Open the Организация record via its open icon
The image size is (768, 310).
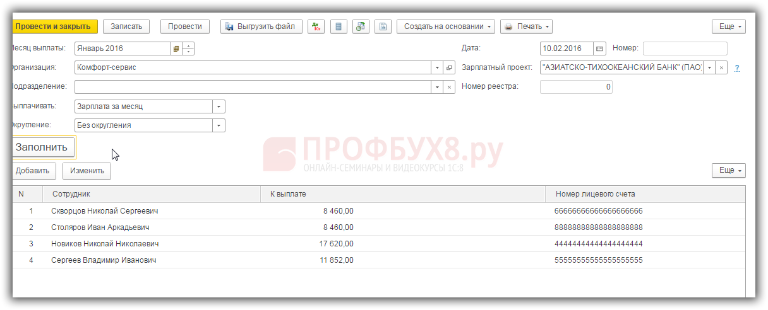coord(449,67)
